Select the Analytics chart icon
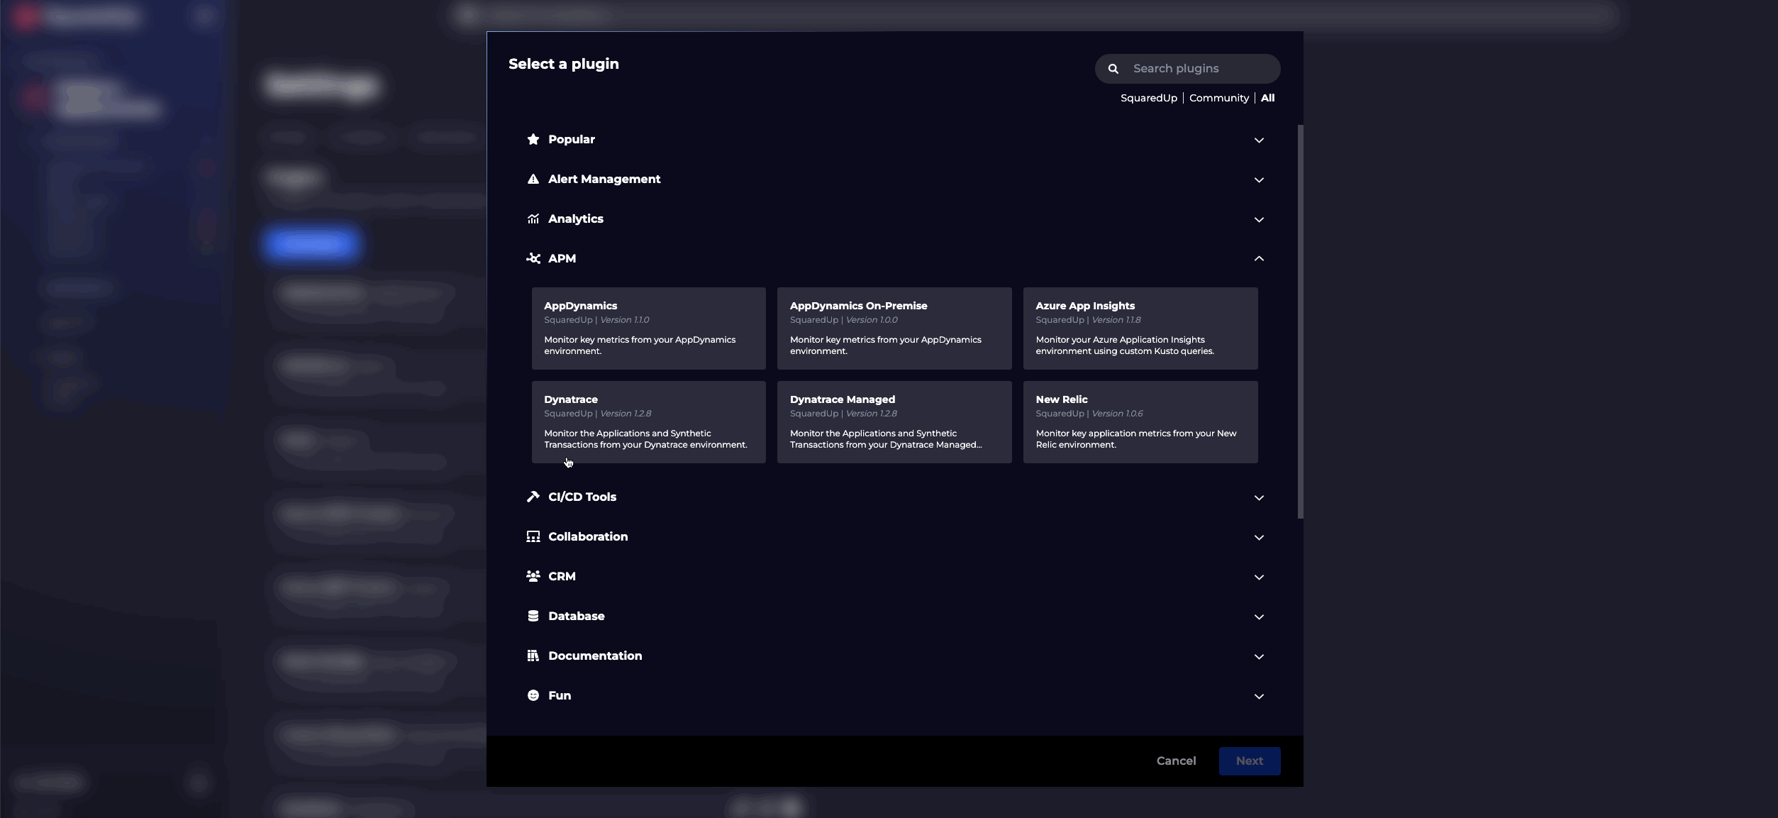This screenshot has width=1778, height=818. (533, 219)
